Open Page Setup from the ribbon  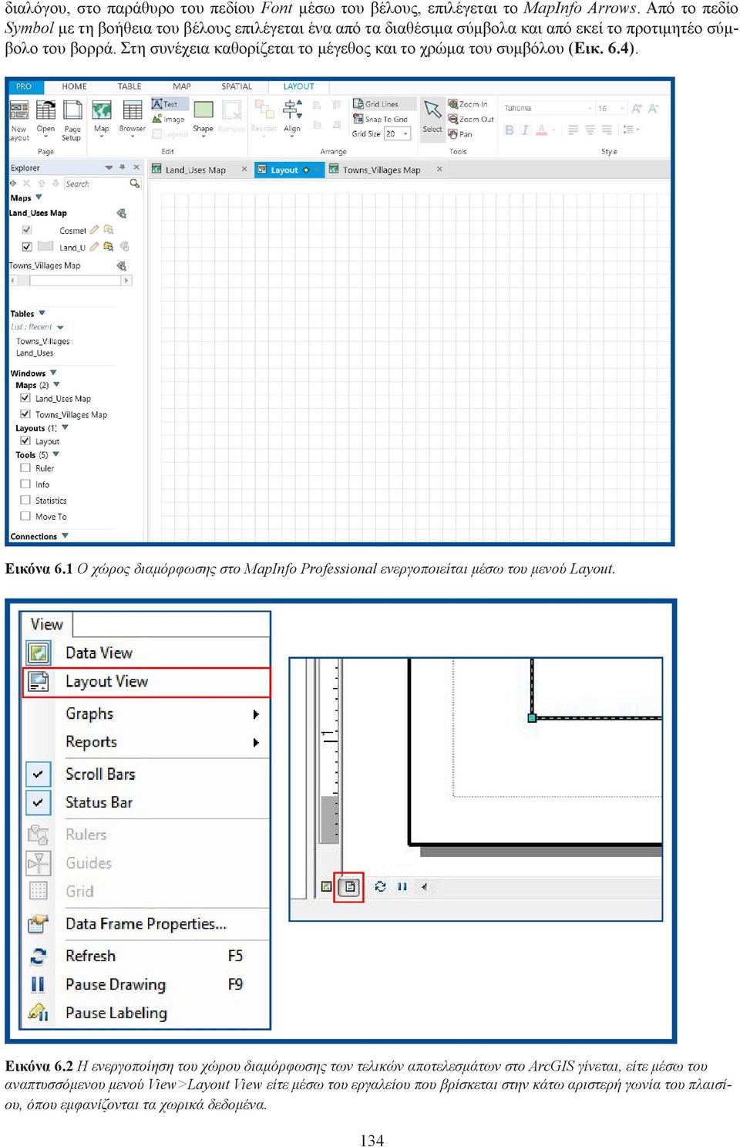(x=72, y=111)
